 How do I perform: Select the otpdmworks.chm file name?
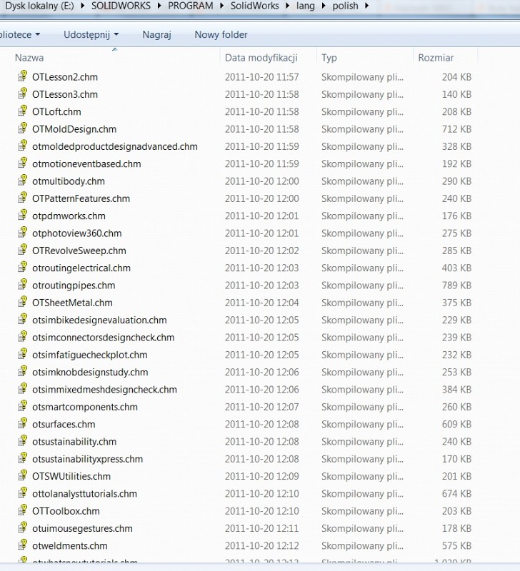click(69, 216)
